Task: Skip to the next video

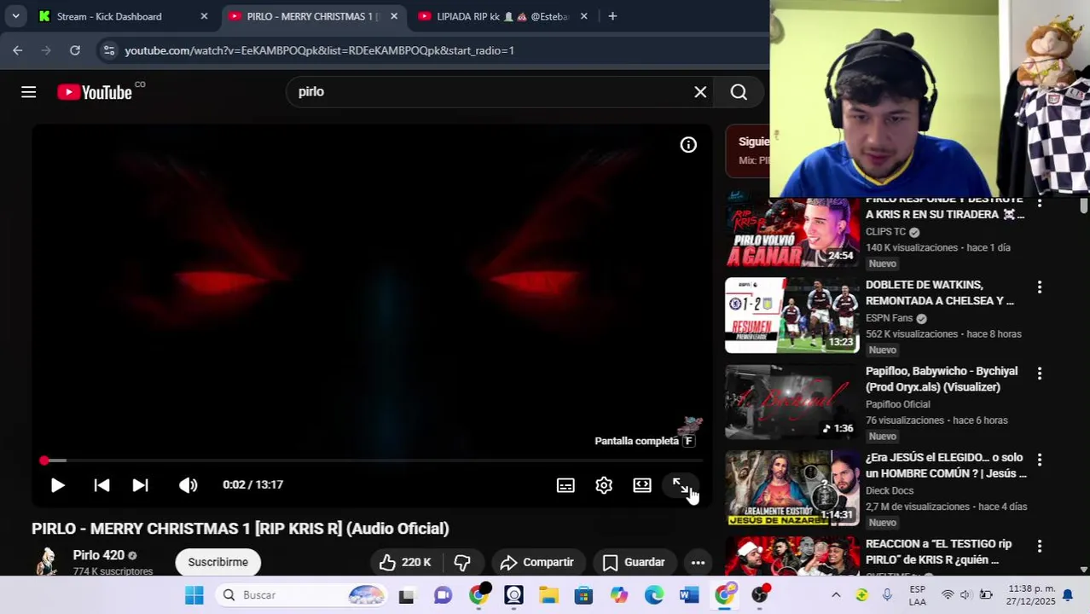Action: (141, 485)
